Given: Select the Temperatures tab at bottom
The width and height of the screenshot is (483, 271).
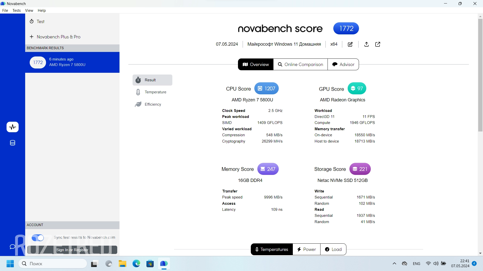Looking at the screenshot, I should tap(272, 249).
